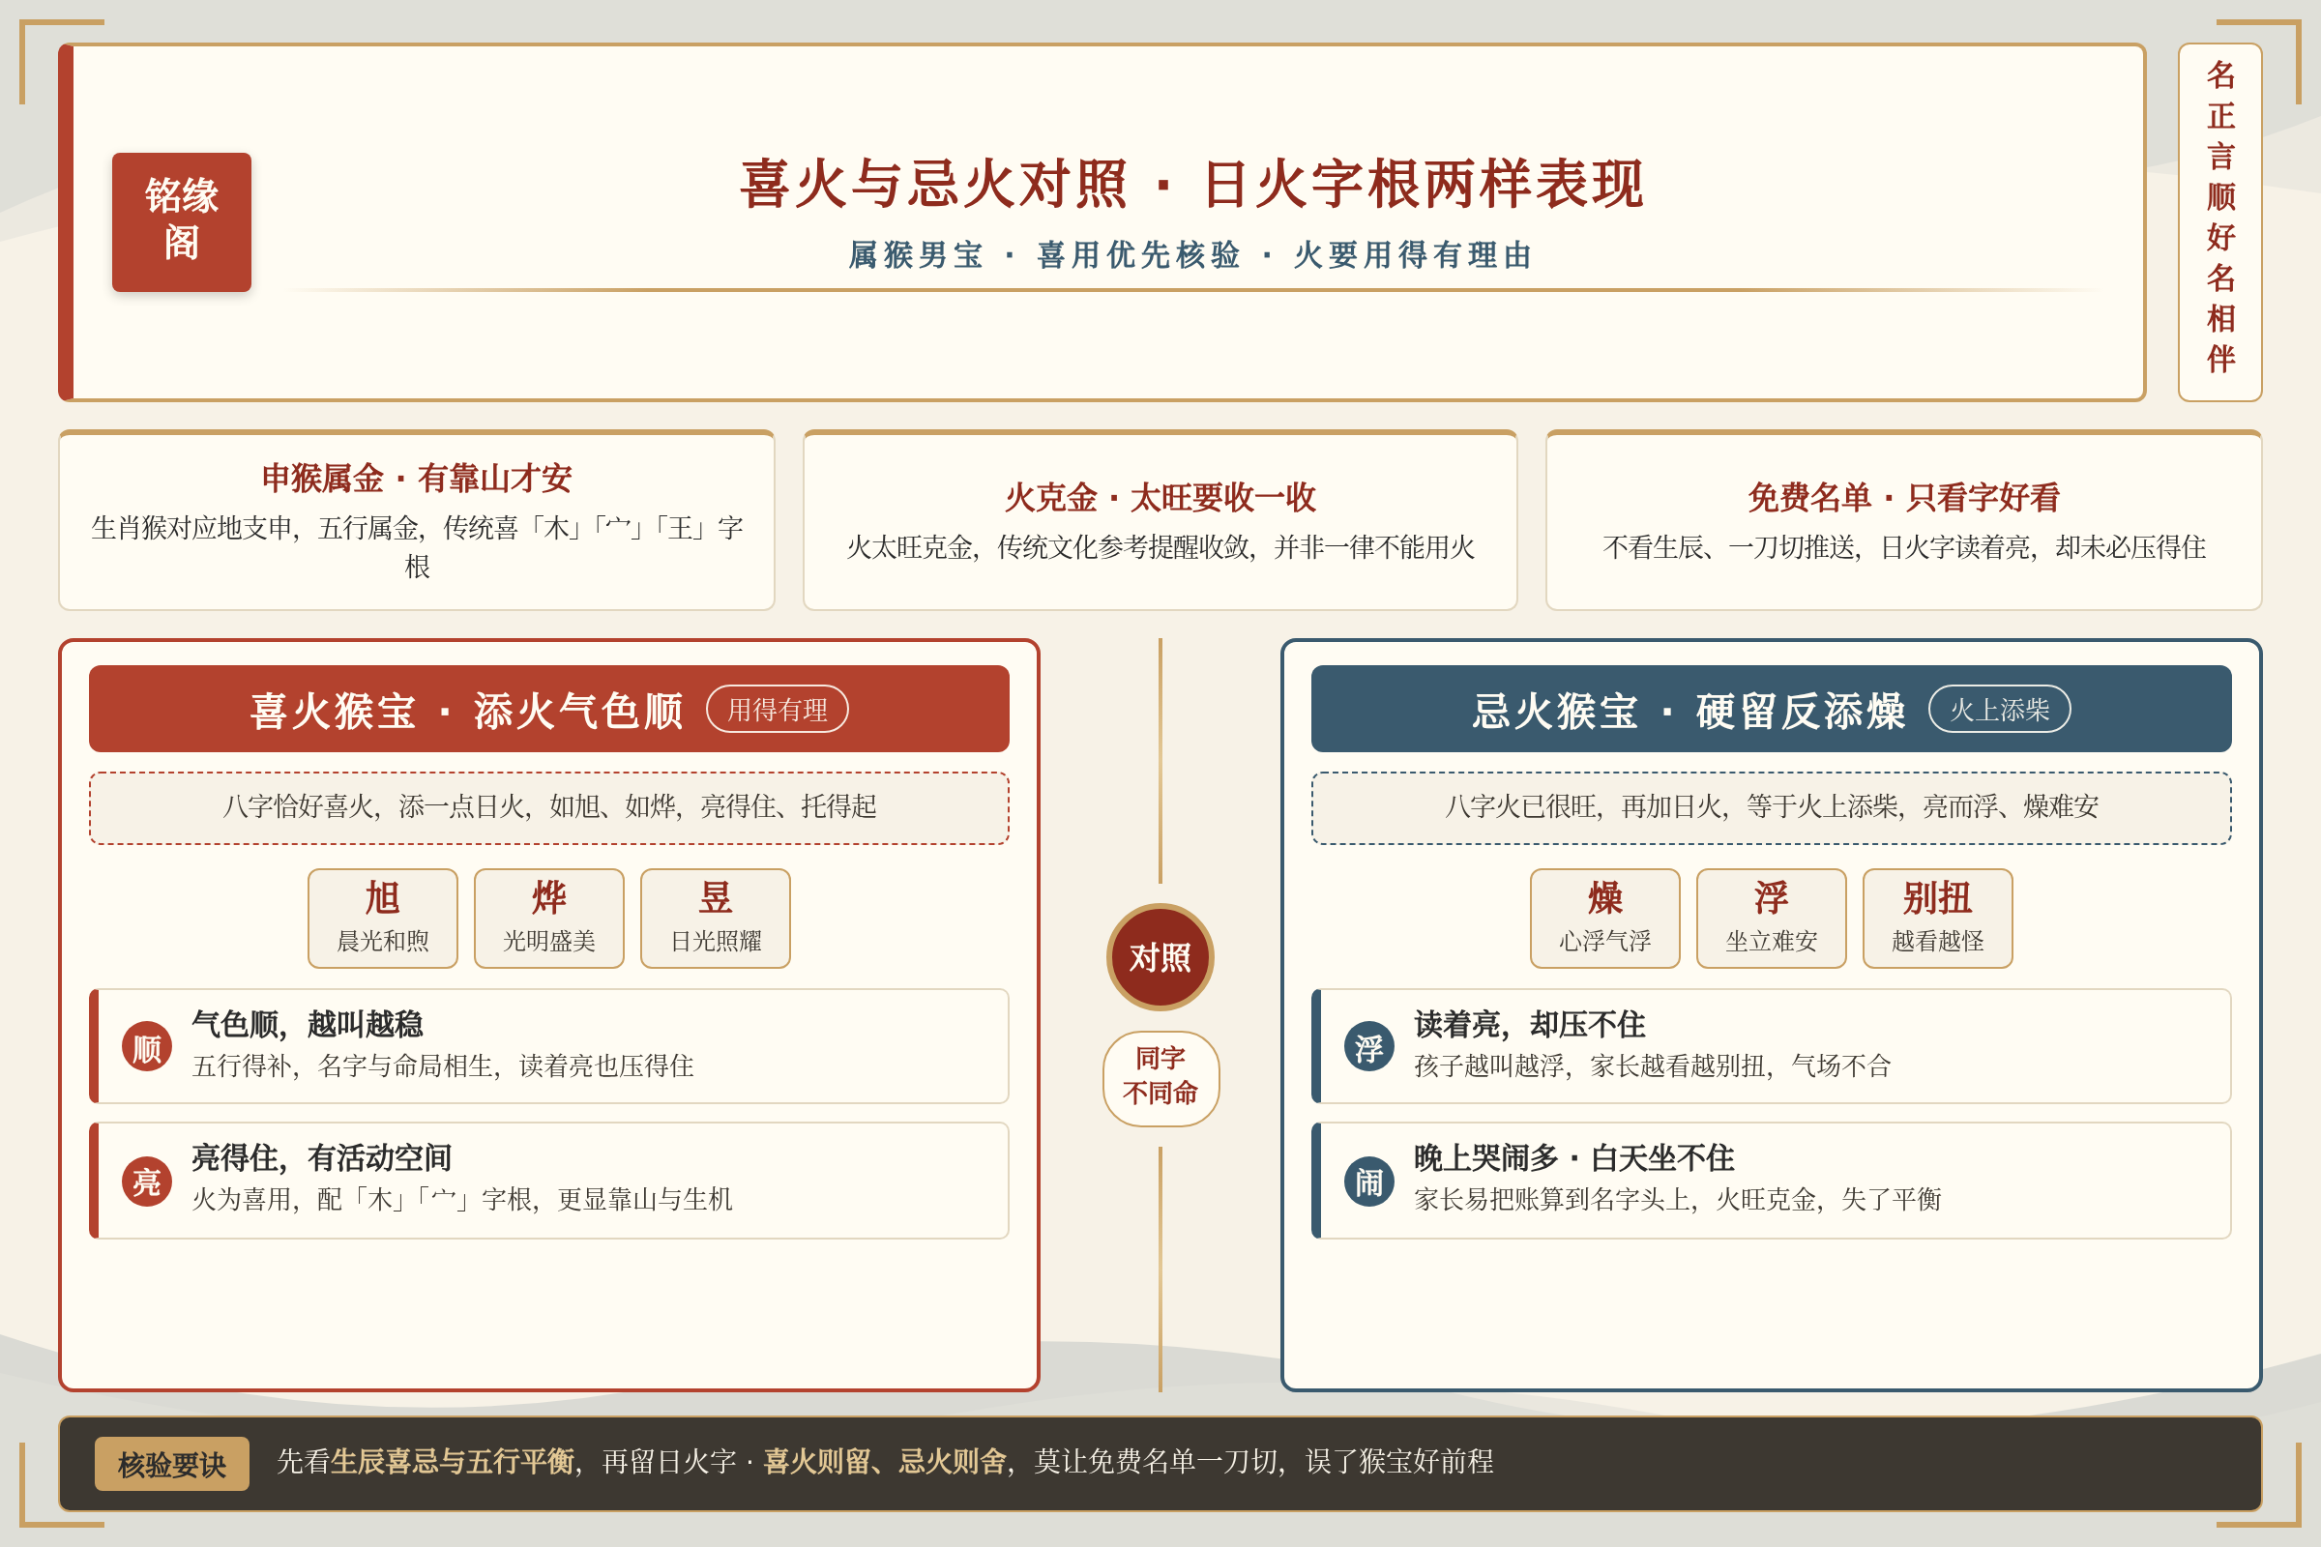
Task: Select the 旭 晨光和煦 character card
Action: click(x=383, y=919)
